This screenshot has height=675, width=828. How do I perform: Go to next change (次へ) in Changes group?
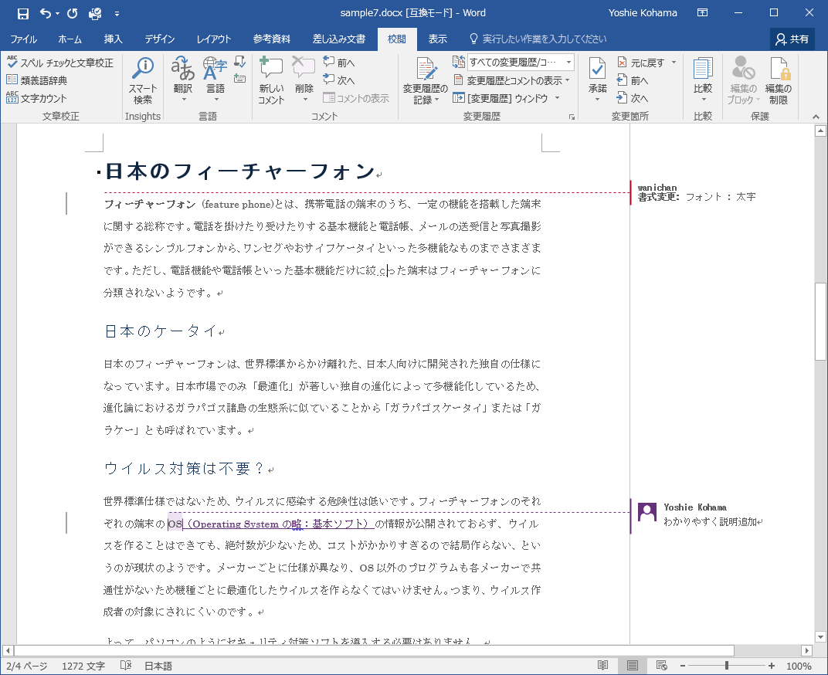[x=633, y=98]
